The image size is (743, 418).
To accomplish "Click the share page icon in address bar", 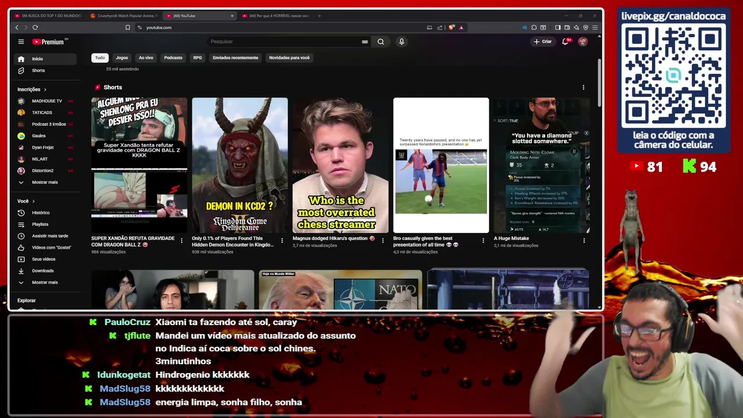I will tap(440, 27).
